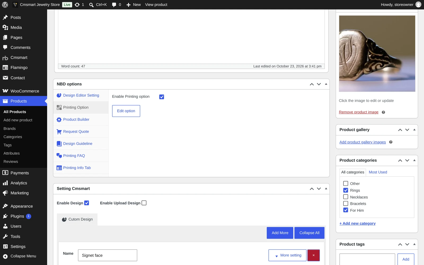
Task: Open the Design Editor Setting tab
Action: pyautogui.click(x=81, y=95)
